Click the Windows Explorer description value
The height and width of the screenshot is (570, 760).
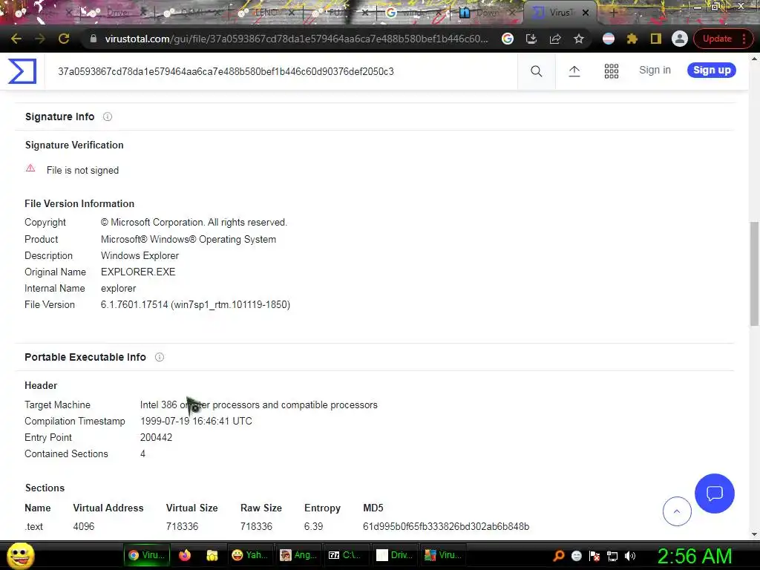[140, 255]
